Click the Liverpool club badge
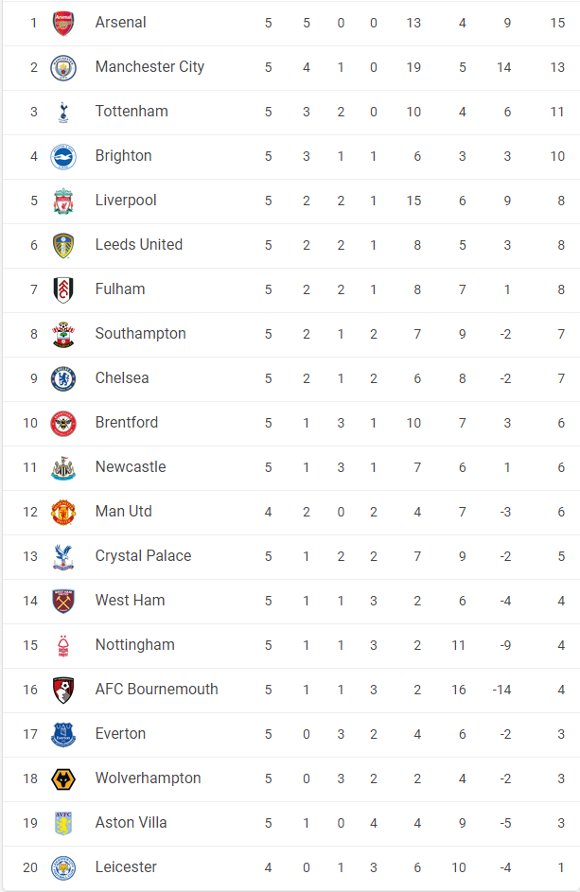580x892 pixels. 62,201
